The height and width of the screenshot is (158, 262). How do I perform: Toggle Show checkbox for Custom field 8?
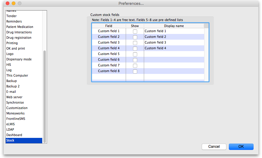pyautogui.click(x=135, y=71)
